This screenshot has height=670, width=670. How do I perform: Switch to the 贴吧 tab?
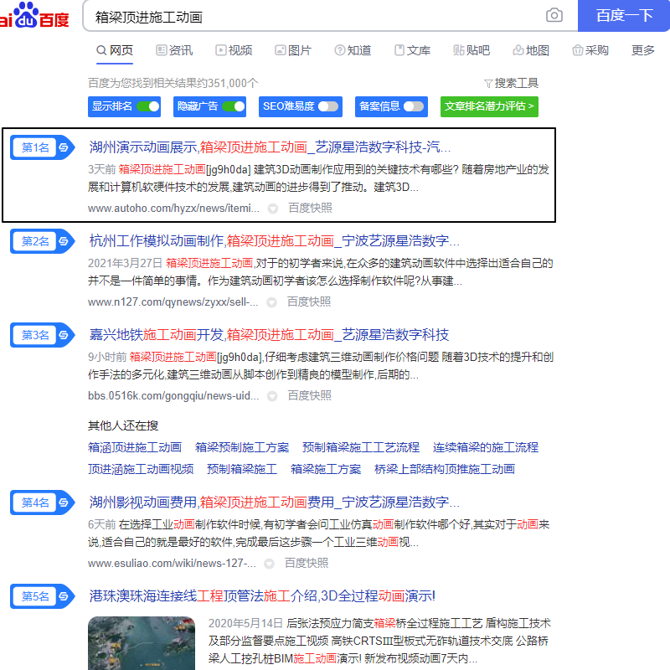pos(472,50)
